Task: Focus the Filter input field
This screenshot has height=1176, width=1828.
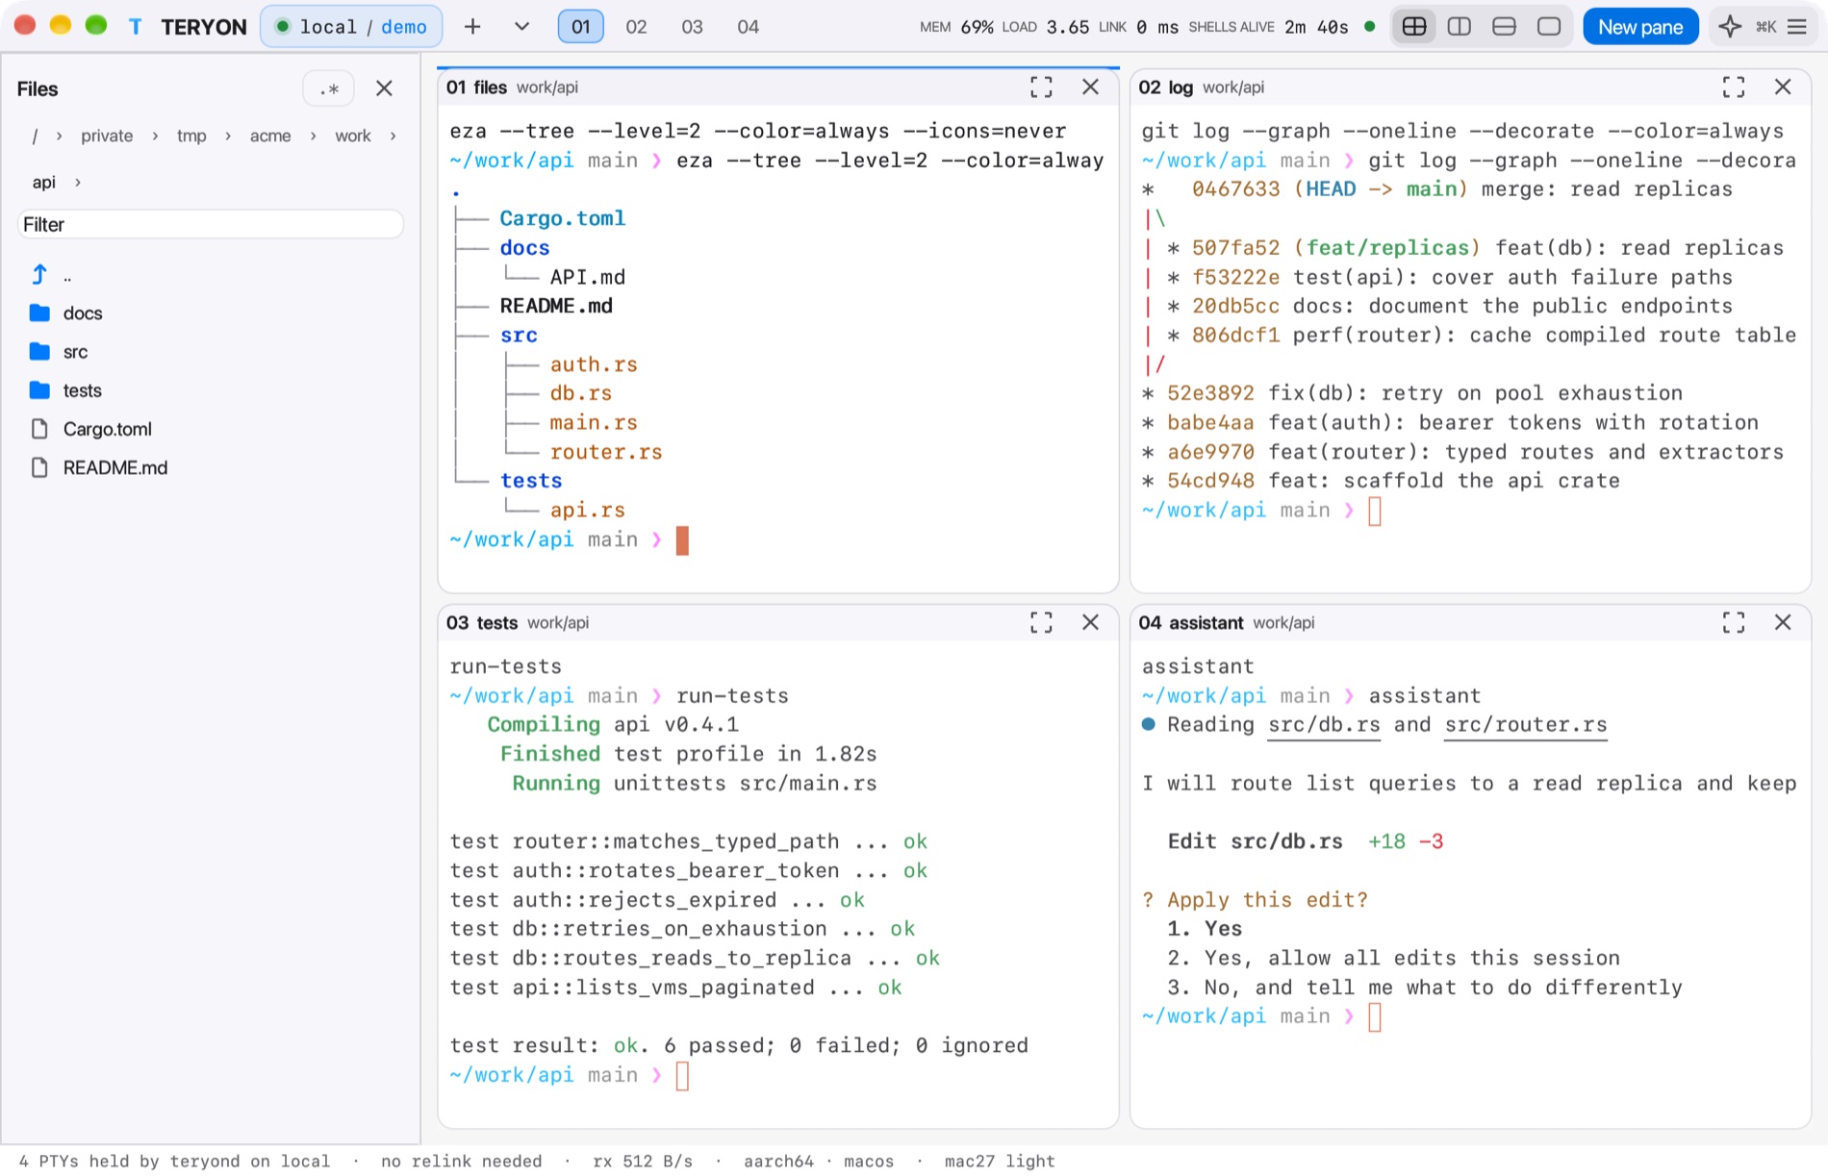Action: point(211,224)
